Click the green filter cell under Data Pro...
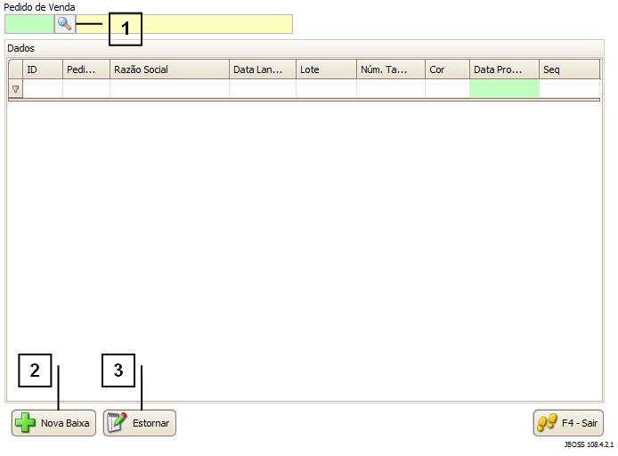Image resolution: width=618 pixels, height=456 pixels. coord(504,89)
